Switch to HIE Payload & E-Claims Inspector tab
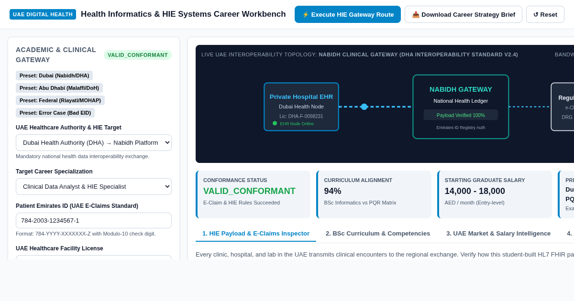This screenshot has height=301, width=574. pyautogui.click(x=256, y=233)
